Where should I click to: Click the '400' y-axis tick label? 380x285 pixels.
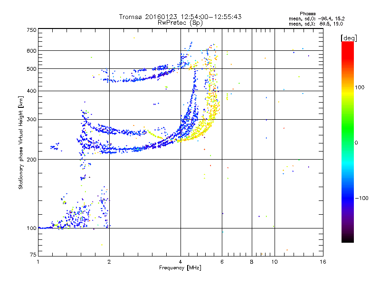tap(31, 91)
